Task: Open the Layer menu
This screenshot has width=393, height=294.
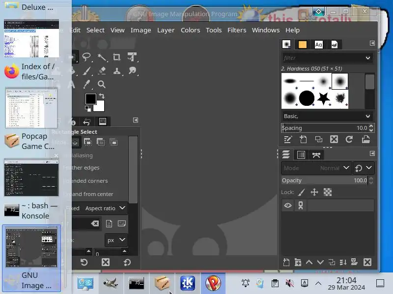Action: coord(166,30)
